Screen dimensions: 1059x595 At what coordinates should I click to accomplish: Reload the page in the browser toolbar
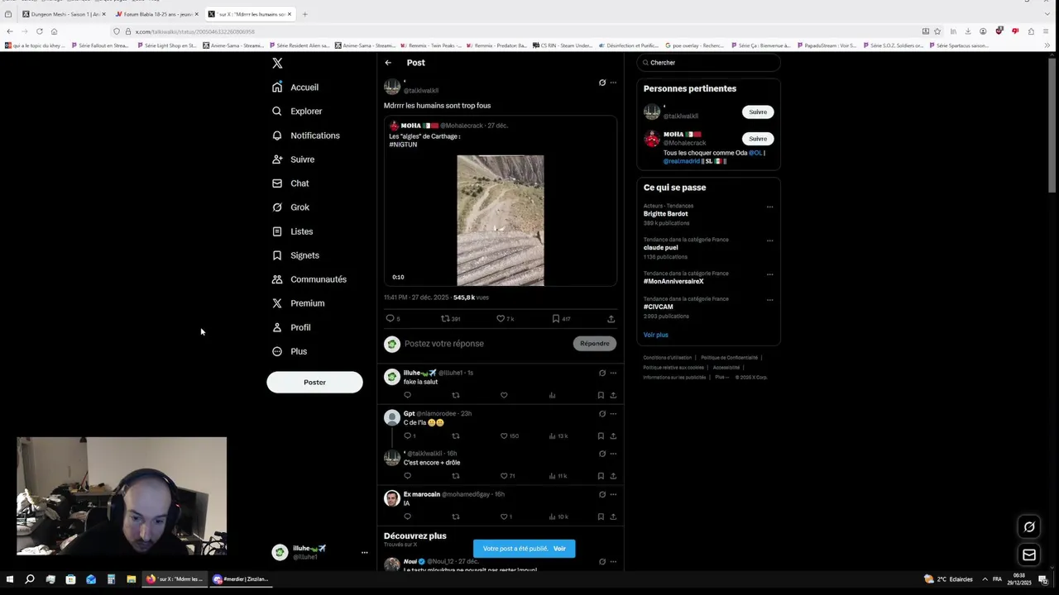39,31
